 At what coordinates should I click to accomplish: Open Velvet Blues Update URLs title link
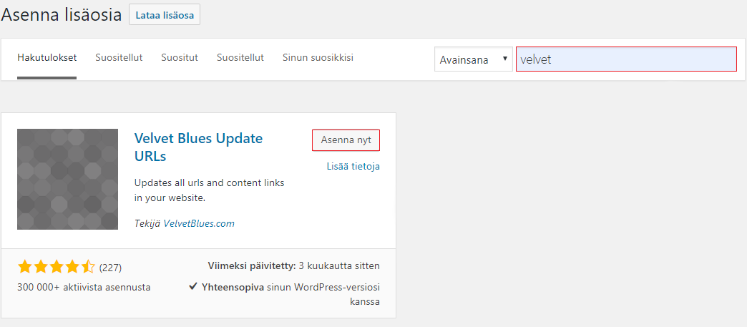[x=198, y=147]
